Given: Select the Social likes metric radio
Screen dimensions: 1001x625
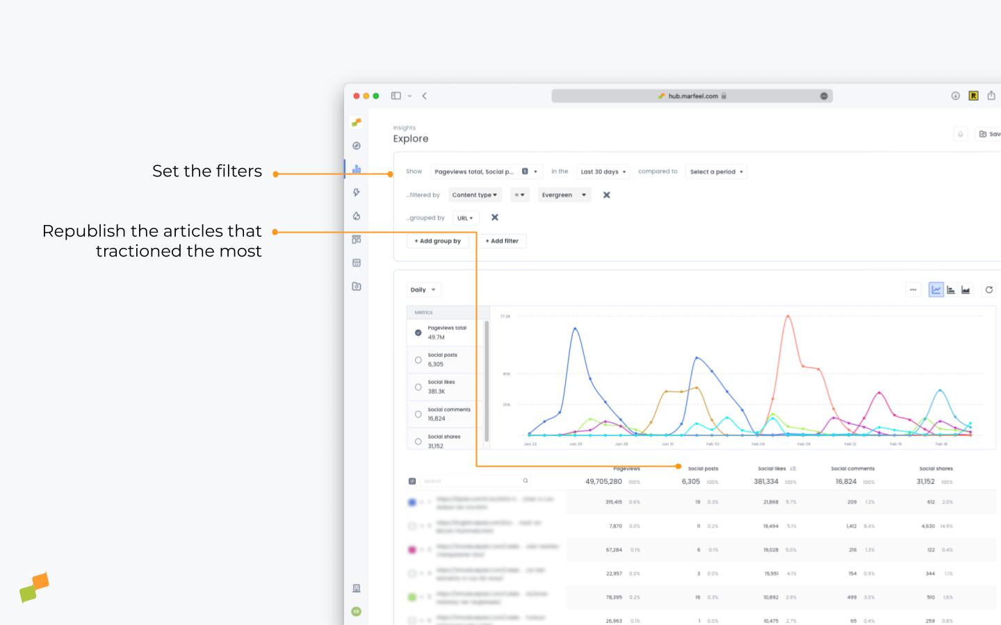Looking at the screenshot, I should 418,387.
